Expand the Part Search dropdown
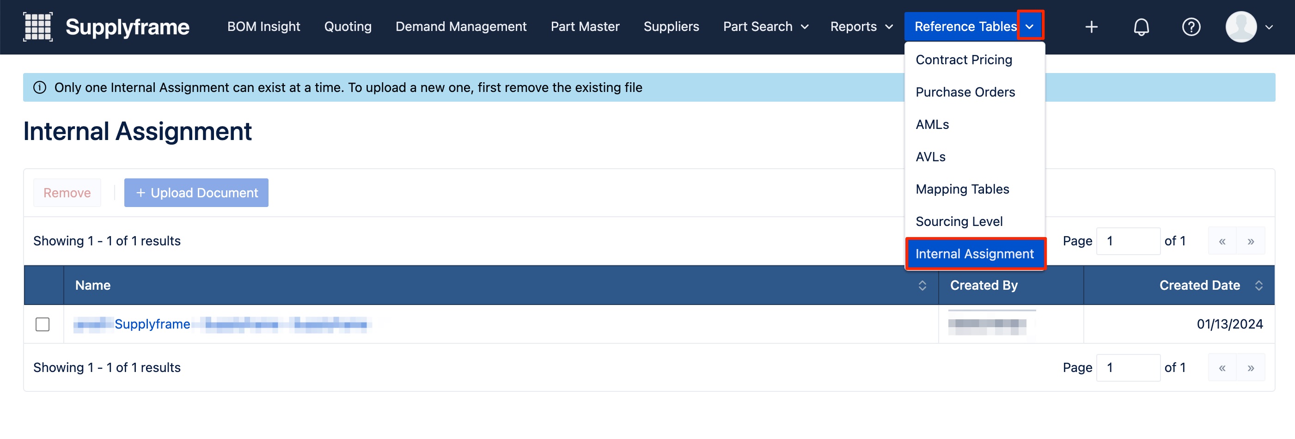Image resolution: width=1295 pixels, height=439 pixels. tap(804, 27)
